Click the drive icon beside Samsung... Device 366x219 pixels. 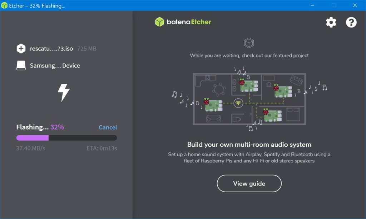[x=21, y=66]
